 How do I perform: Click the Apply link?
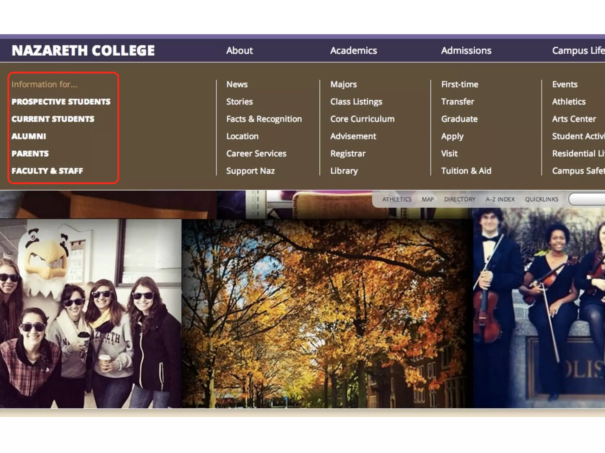click(x=452, y=136)
